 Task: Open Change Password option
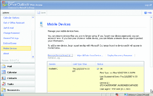click(x=12, y=33)
